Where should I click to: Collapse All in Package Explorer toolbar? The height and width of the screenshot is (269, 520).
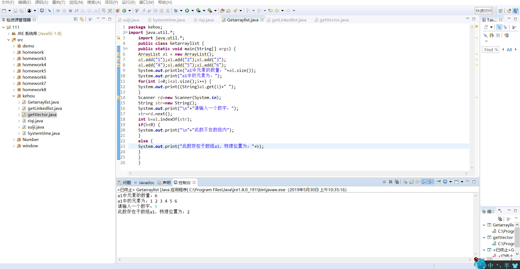point(75,19)
